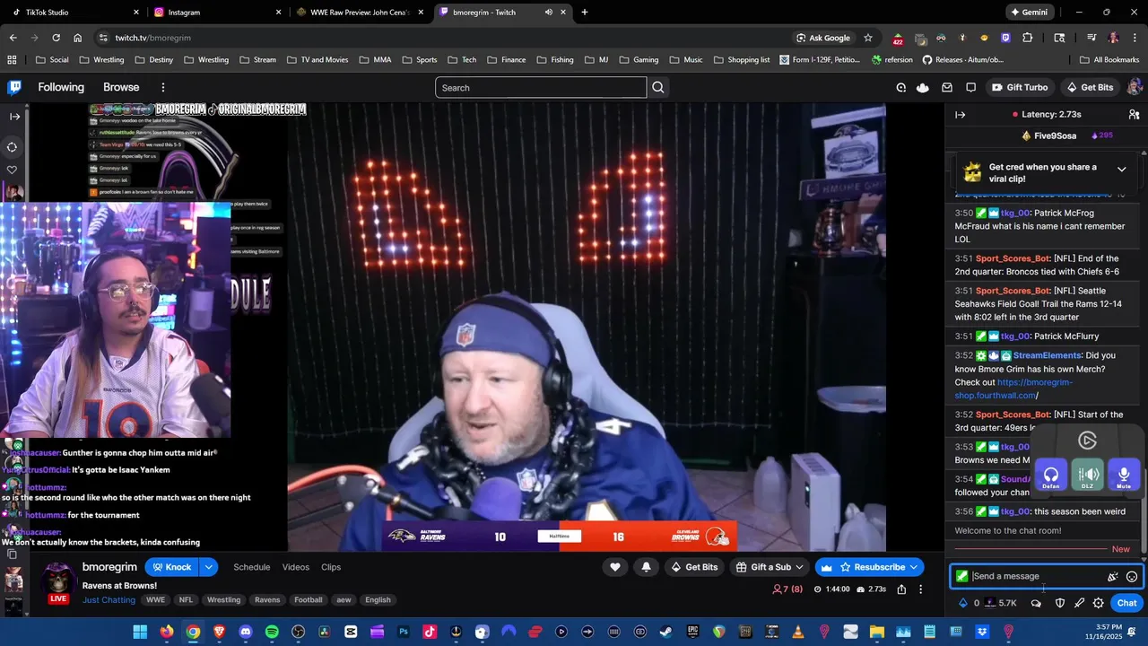
Task: Open the chat bubbles icon near bottom of chat
Action: 1036,603
